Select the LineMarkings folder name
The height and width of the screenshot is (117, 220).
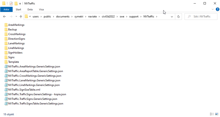tap(16, 48)
